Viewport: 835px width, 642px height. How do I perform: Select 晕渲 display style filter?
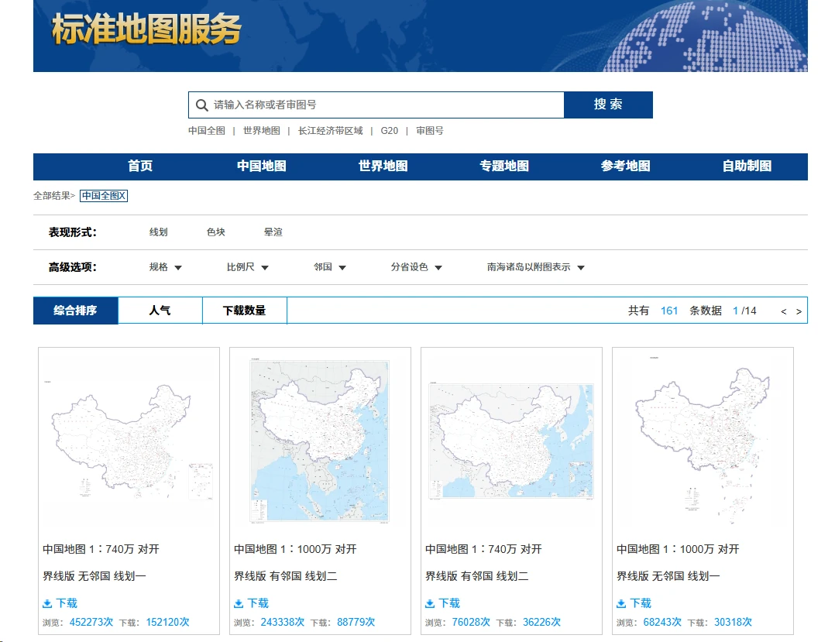273,232
